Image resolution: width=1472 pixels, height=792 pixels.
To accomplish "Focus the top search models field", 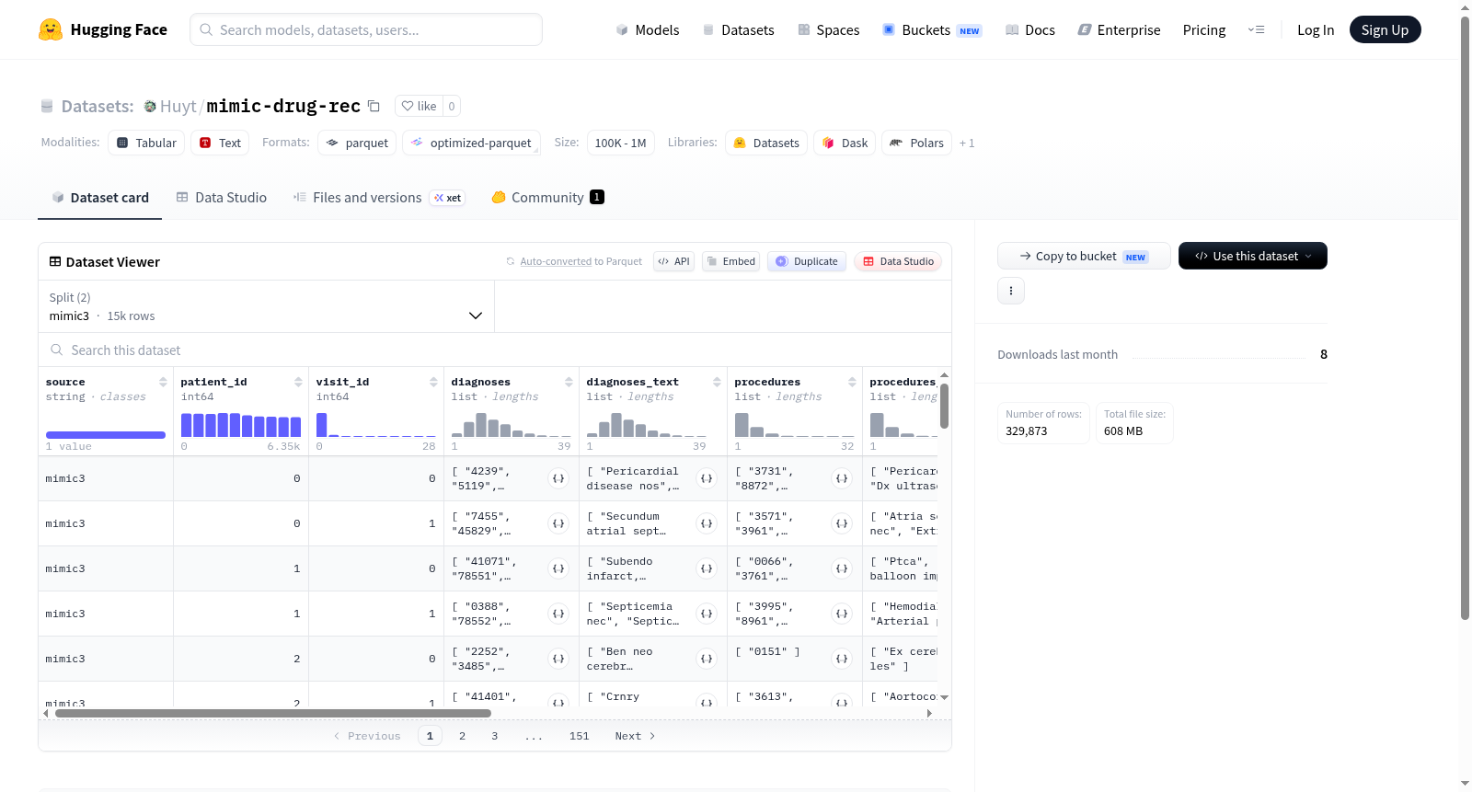I will 366,29.
